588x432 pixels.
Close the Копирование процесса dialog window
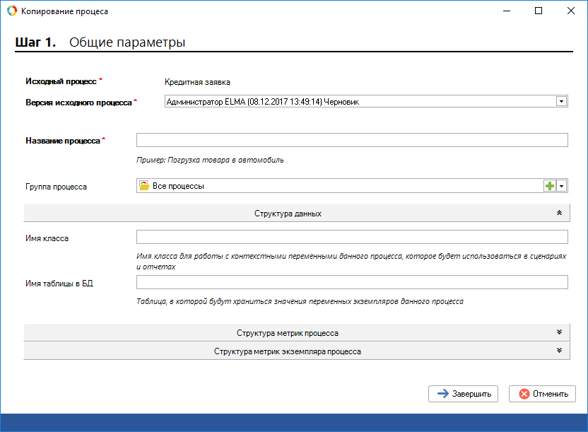click(x=570, y=11)
